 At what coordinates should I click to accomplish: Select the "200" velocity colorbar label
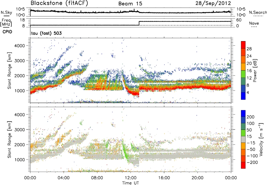[251, 117]
